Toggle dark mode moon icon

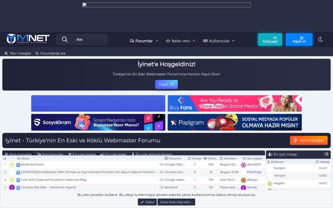point(321,39)
